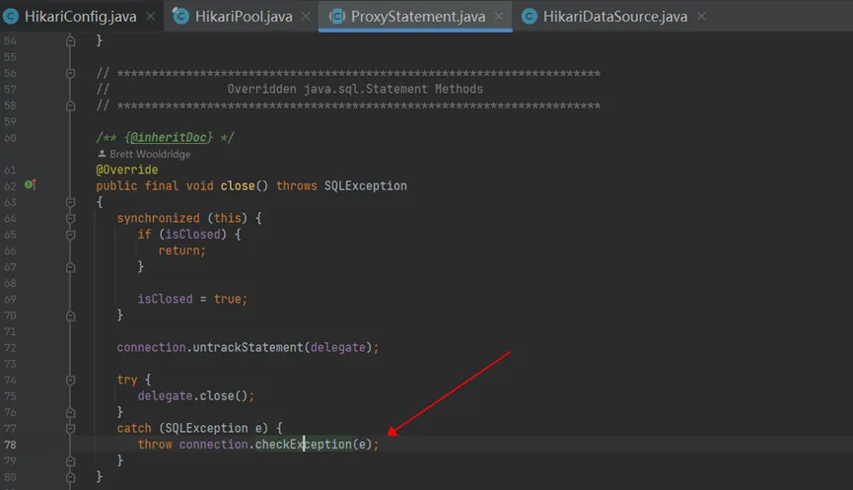Viewport: 853px width, 490px height.
Task: Click the class icon on HikariConfig.java tab
Action: [12, 16]
